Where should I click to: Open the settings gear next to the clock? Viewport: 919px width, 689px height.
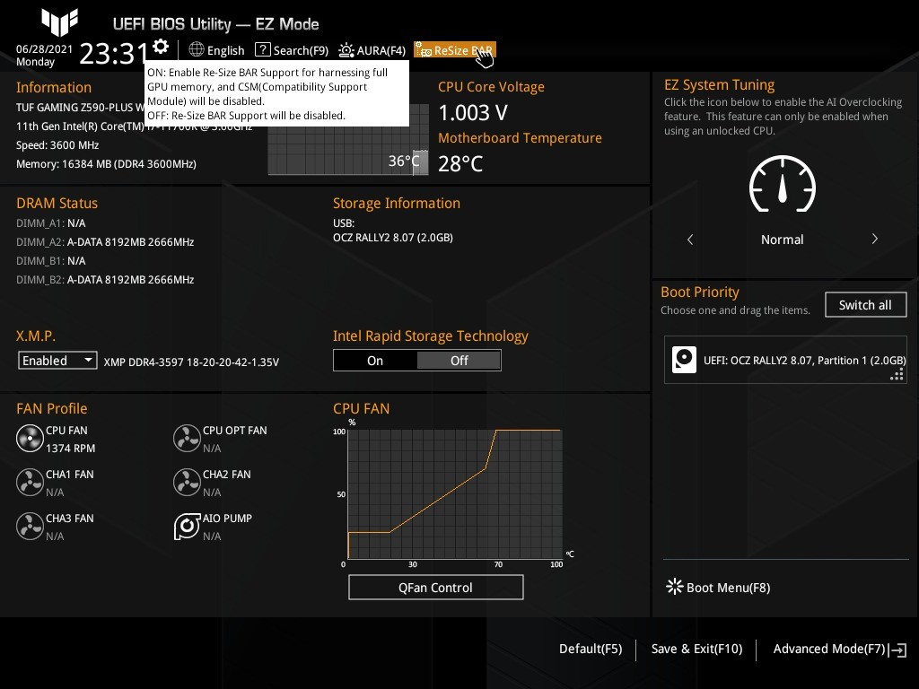click(161, 47)
